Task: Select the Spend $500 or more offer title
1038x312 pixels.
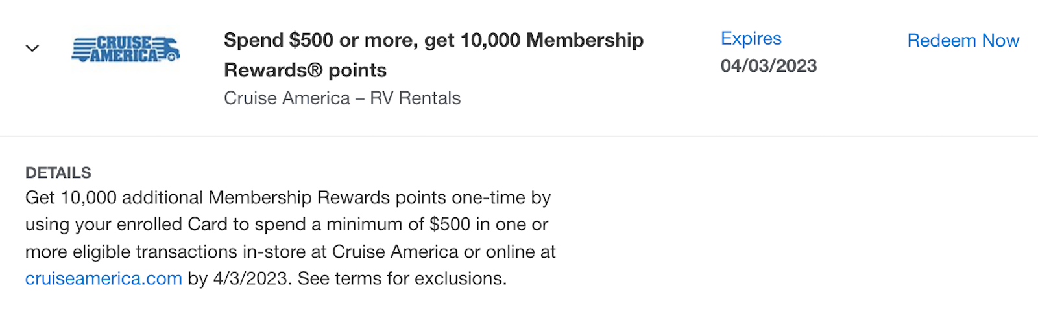Action: point(433,55)
